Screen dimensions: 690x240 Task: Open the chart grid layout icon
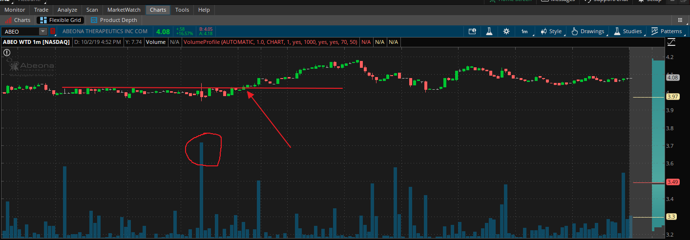(680, 20)
